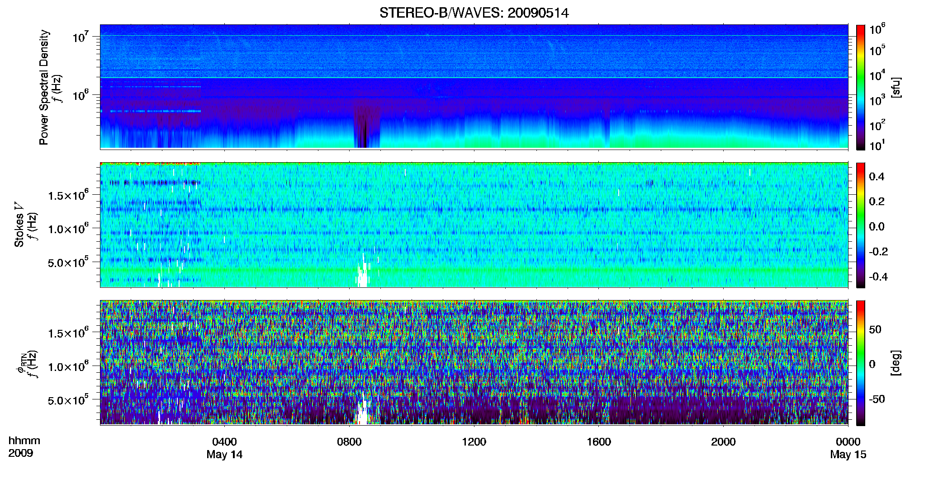This screenshot has width=948, height=488.
Task: Click the 0.4 Stokes color bar value
Action: (x=877, y=177)
